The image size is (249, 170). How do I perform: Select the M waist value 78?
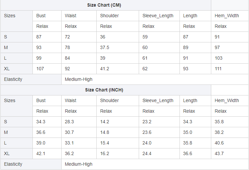tap(68, 47)
